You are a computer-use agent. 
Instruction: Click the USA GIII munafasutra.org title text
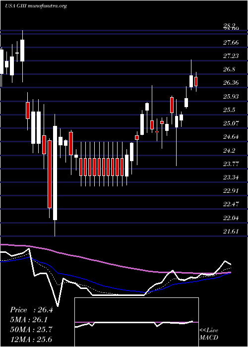[x=36, y=6]
